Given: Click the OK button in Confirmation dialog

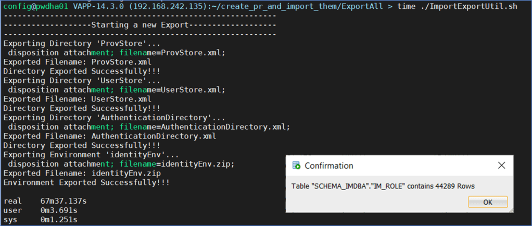Looking at the screenshot, I should click(x=488, y=202).
